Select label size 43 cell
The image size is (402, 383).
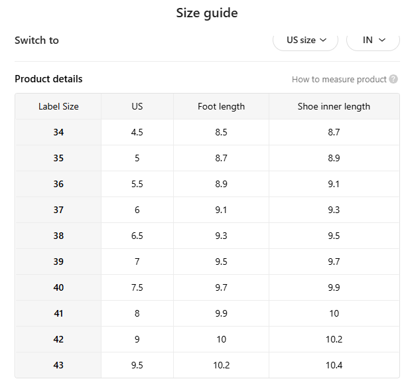click(58, 365)
